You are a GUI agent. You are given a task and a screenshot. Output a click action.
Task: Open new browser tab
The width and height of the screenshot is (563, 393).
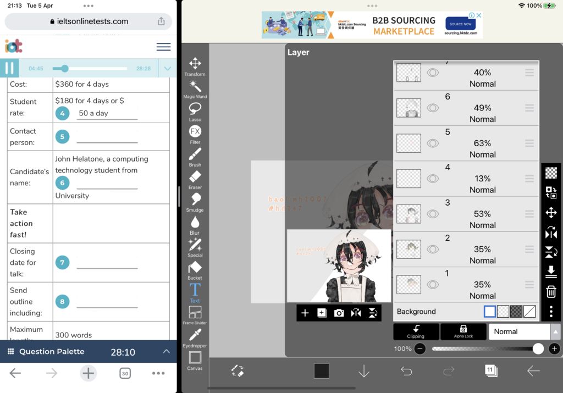point(88,373)
